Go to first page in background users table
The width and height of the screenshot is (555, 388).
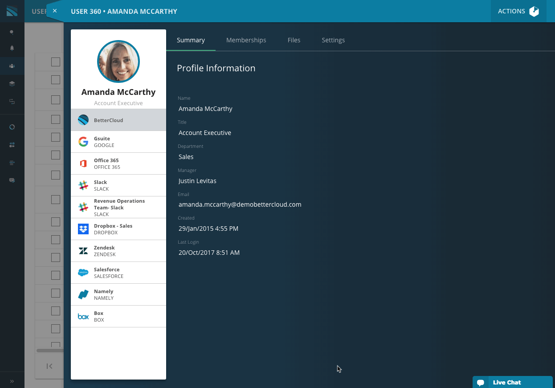[x=49, y=366]
